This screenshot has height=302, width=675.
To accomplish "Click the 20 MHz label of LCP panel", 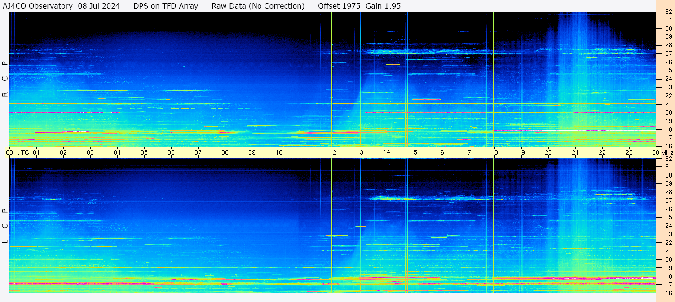I will [668, 259].
